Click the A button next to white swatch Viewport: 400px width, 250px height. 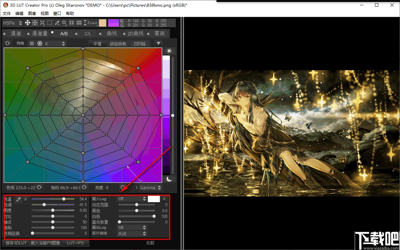164,199
